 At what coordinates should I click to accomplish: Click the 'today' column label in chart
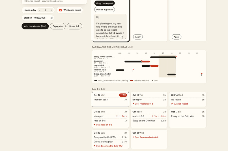(120, 53)
